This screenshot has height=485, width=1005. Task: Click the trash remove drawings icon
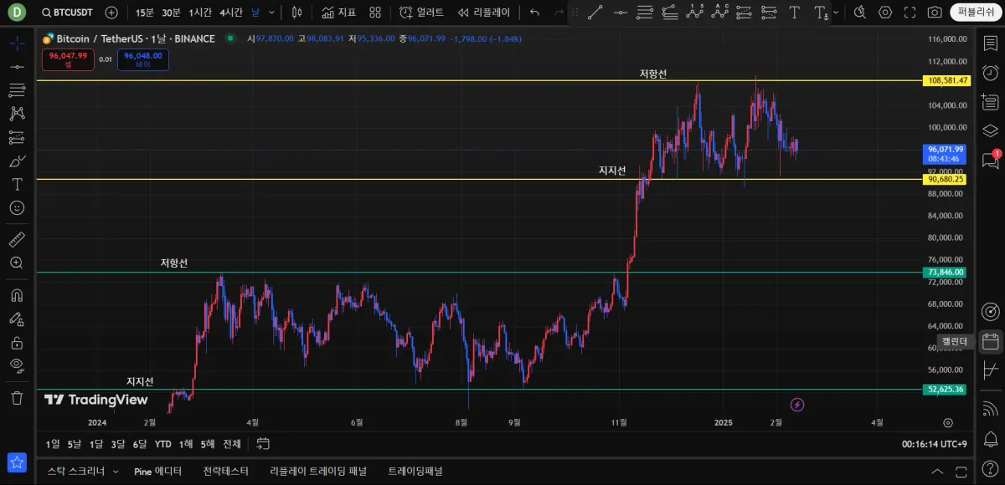[x=17, y=398]
